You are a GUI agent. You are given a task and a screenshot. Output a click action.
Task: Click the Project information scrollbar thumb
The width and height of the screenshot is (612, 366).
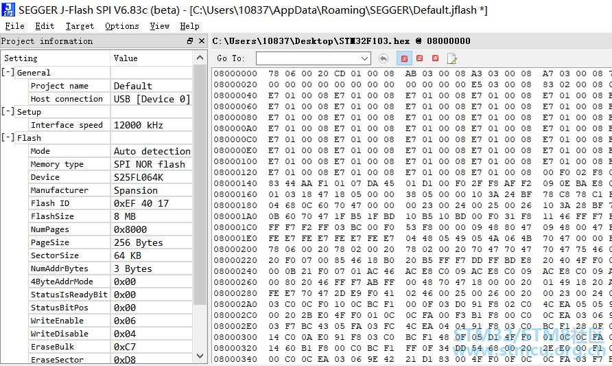200,184
